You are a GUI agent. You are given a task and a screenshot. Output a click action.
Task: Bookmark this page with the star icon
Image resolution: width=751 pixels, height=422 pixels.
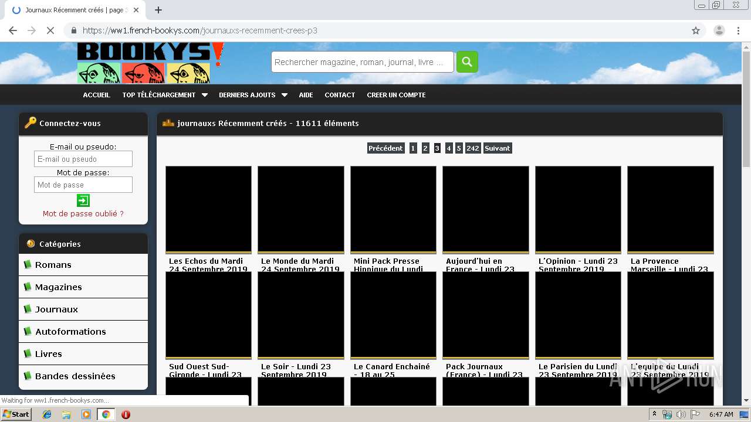point(696,30)
